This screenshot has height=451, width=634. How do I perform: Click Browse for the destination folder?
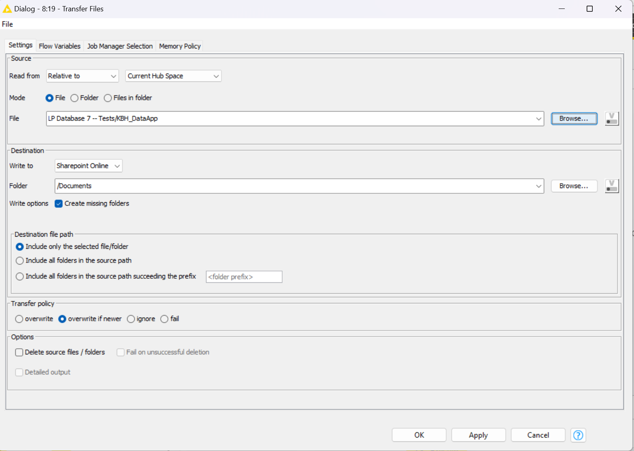tap(574, 186)
